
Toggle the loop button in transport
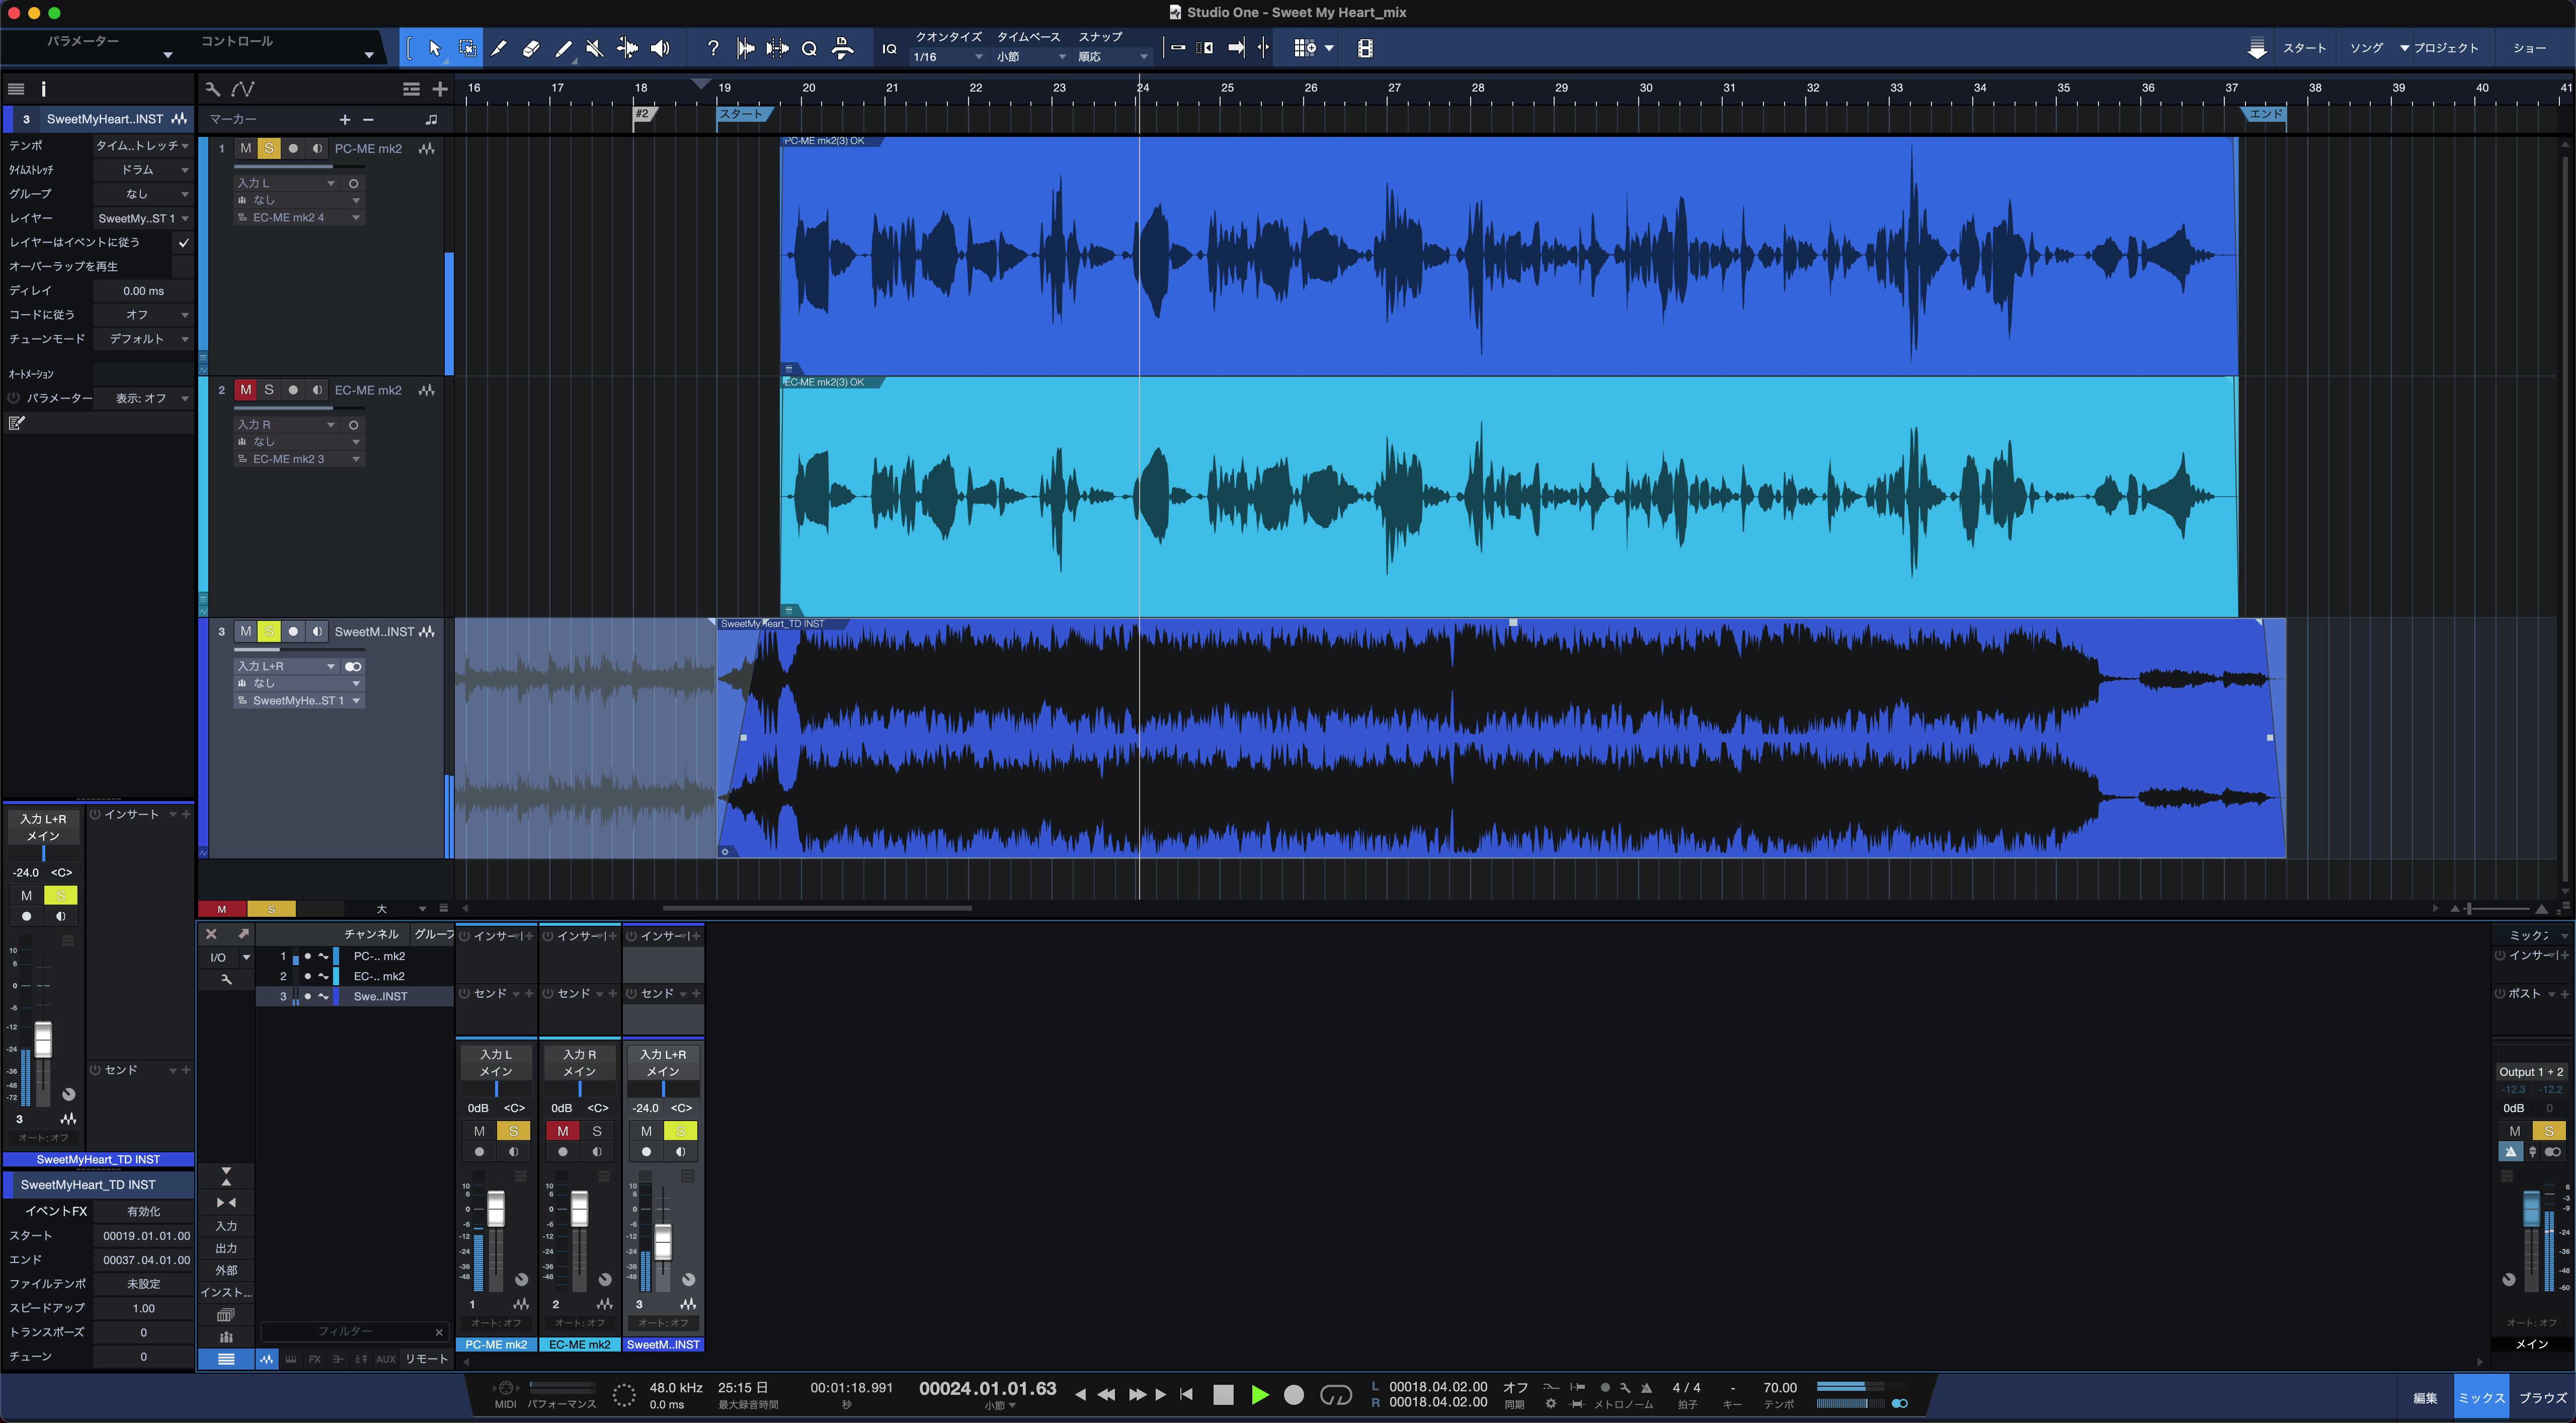[x=1336, y=1394]
